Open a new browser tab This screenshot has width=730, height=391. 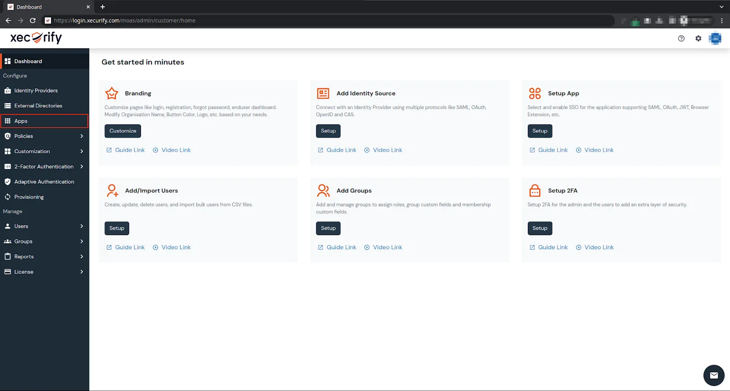(103, 7)
